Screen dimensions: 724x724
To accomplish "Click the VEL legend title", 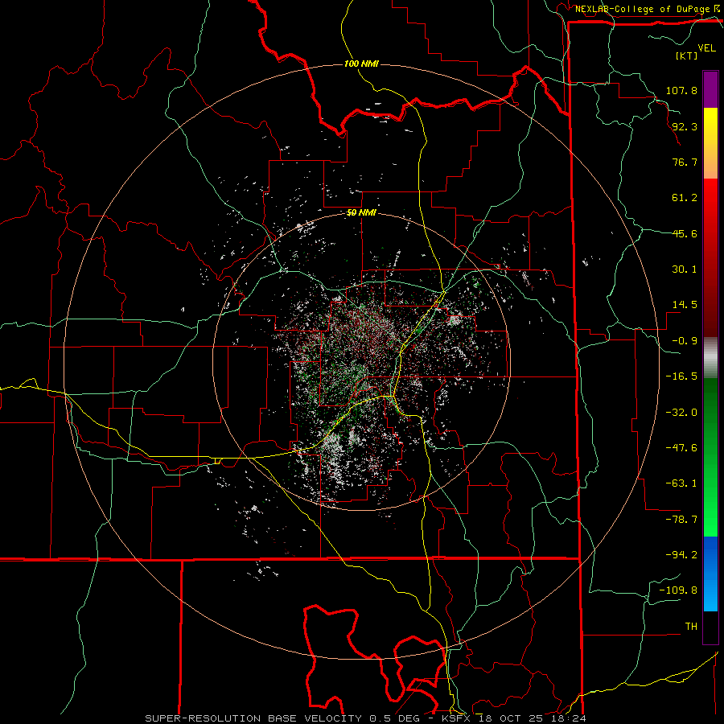I will [706, 48].
